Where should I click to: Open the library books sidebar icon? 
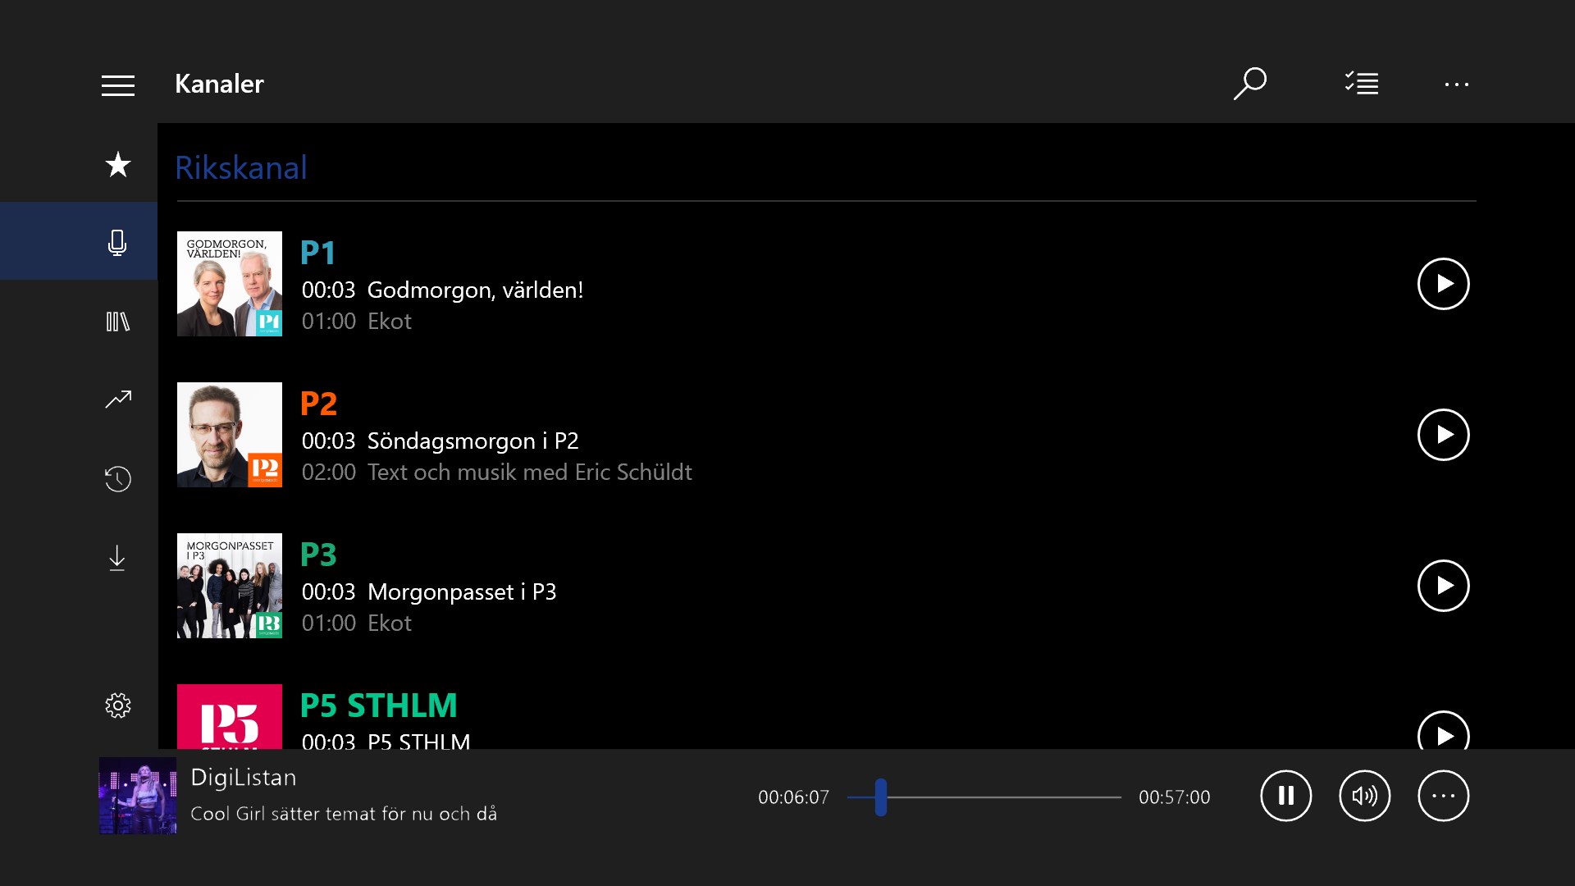[117, 322]
